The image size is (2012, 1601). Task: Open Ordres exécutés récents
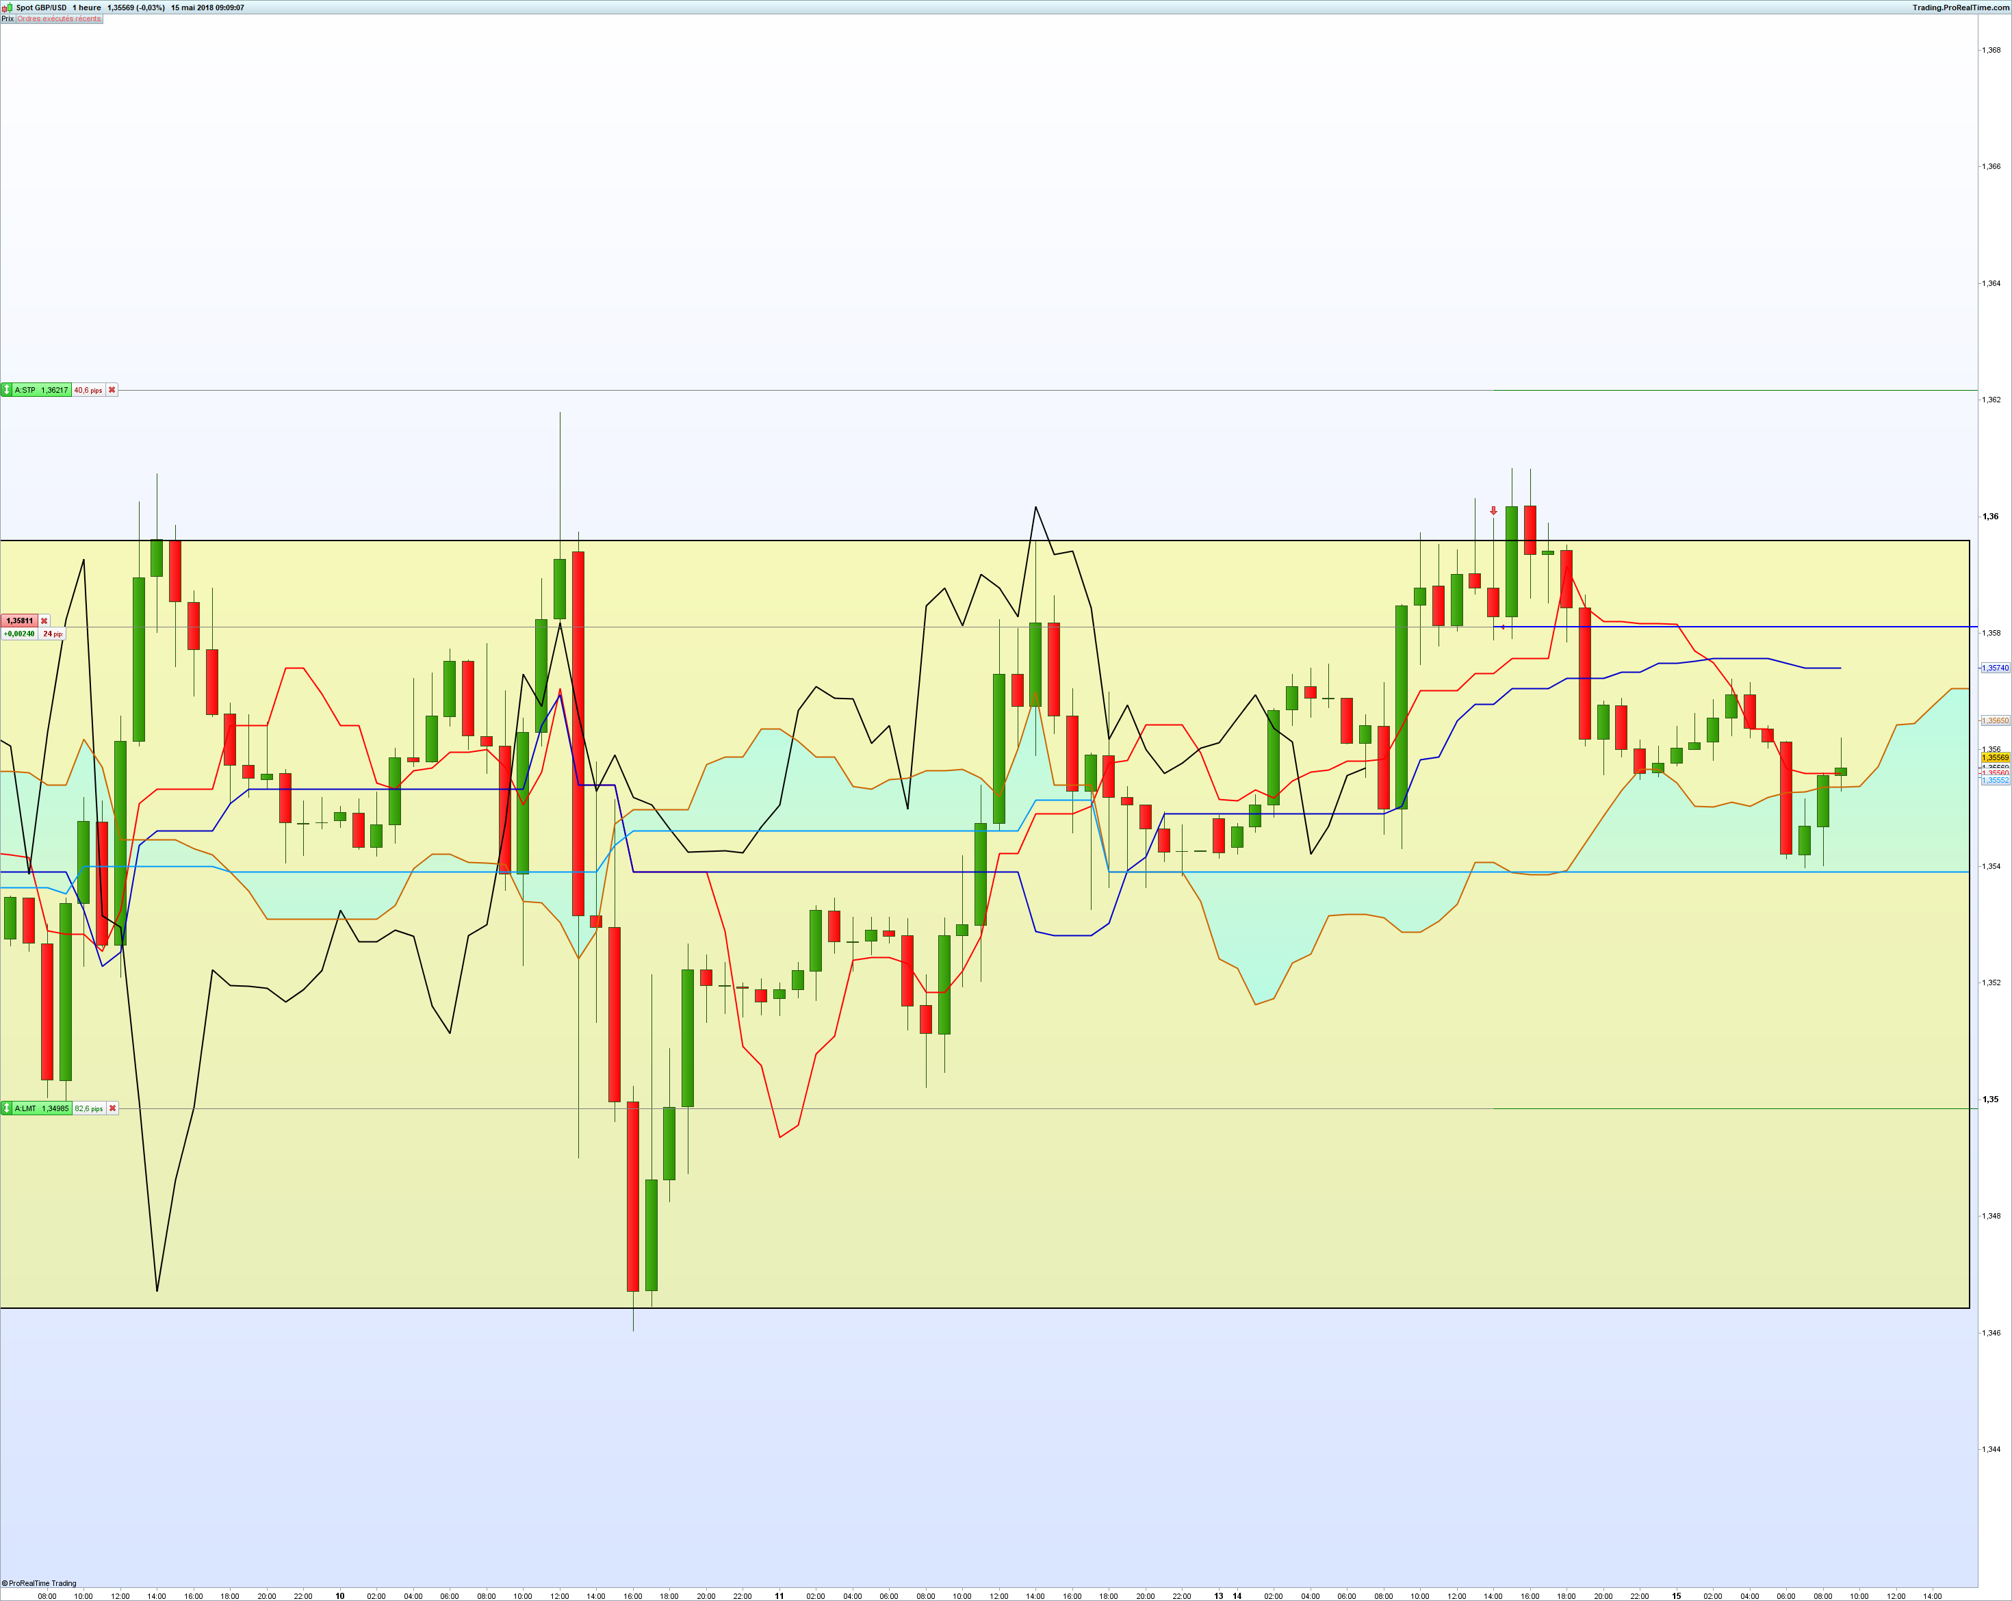[x=59, y=18]
